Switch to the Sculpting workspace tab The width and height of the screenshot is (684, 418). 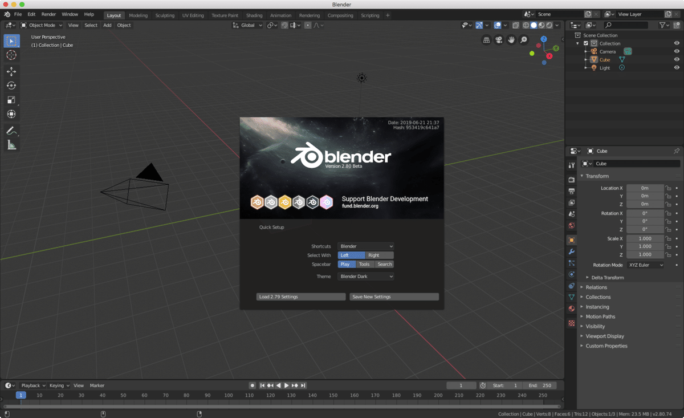[x=165, y=15]
